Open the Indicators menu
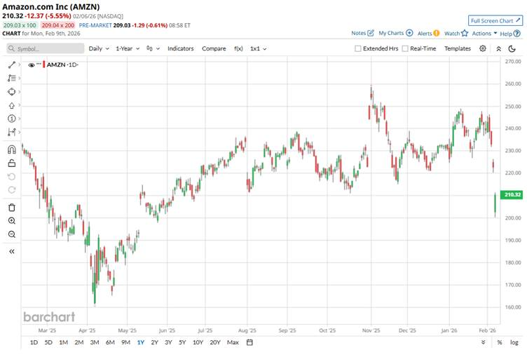Image resolution: width=527 pixels, height=355 pixels. 181,48
